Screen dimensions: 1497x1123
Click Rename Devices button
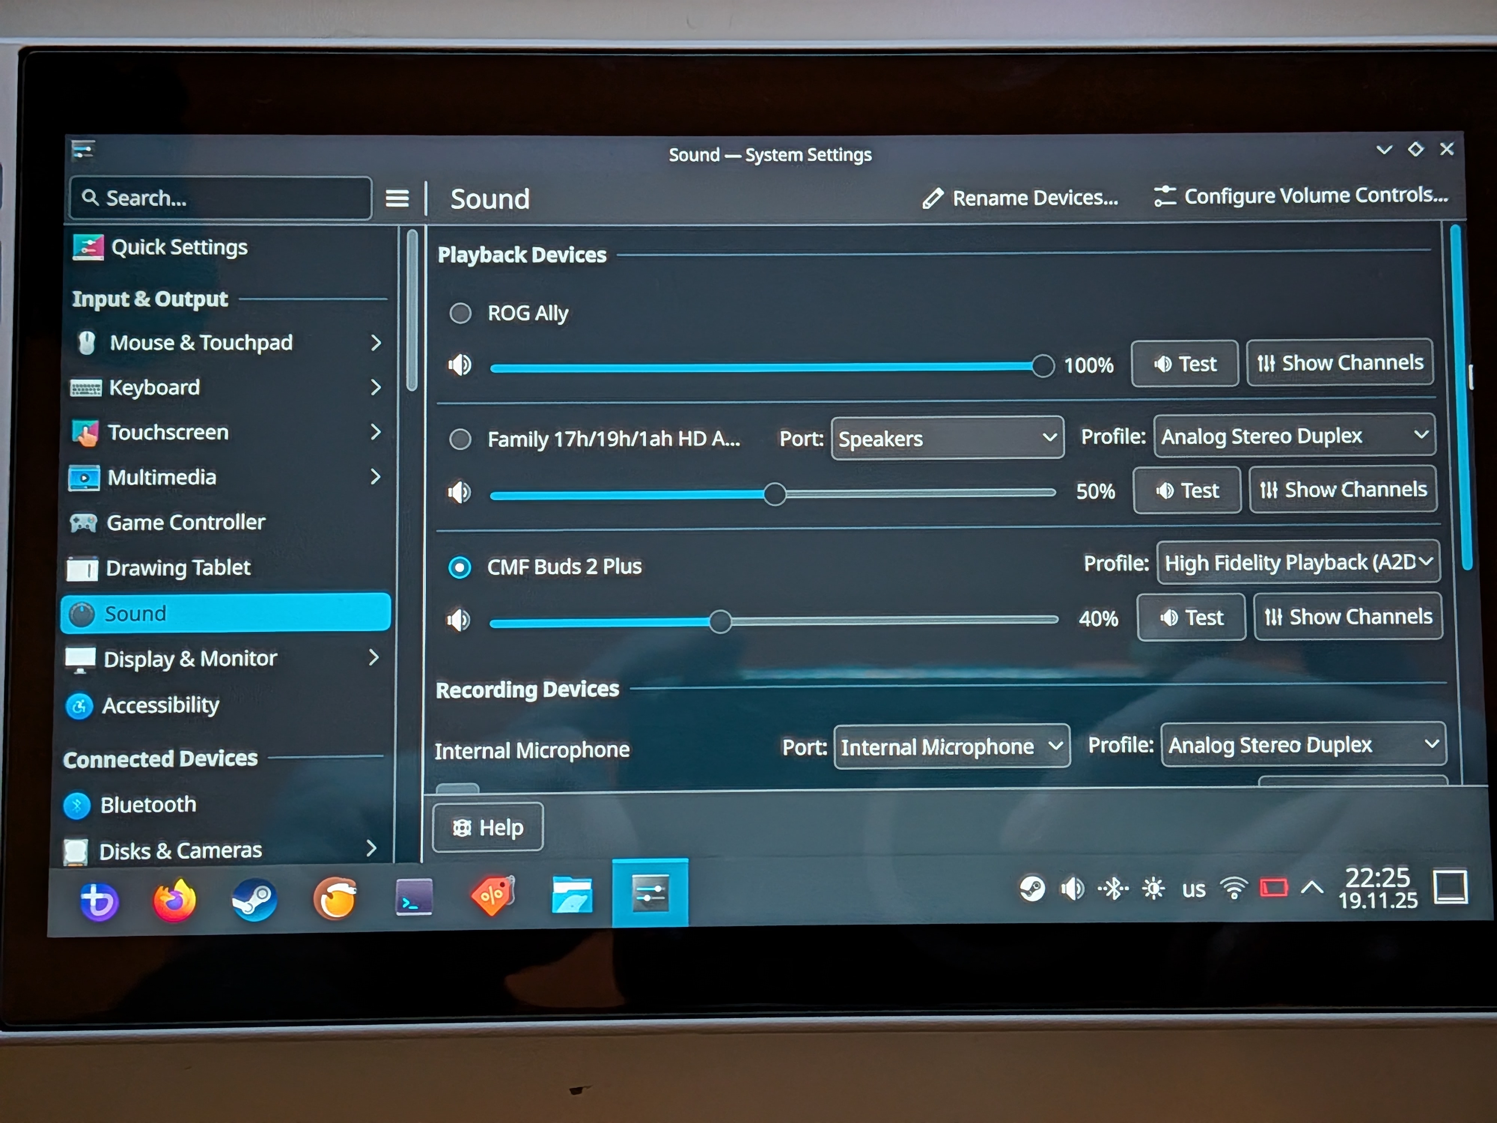(1020, 198)
